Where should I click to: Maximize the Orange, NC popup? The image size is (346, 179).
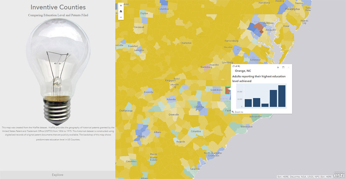(283, 67)
